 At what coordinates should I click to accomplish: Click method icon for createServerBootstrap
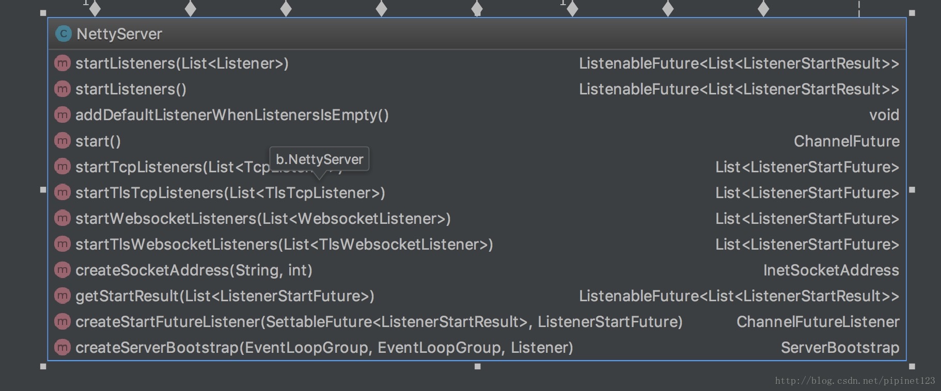coord(62,347)
